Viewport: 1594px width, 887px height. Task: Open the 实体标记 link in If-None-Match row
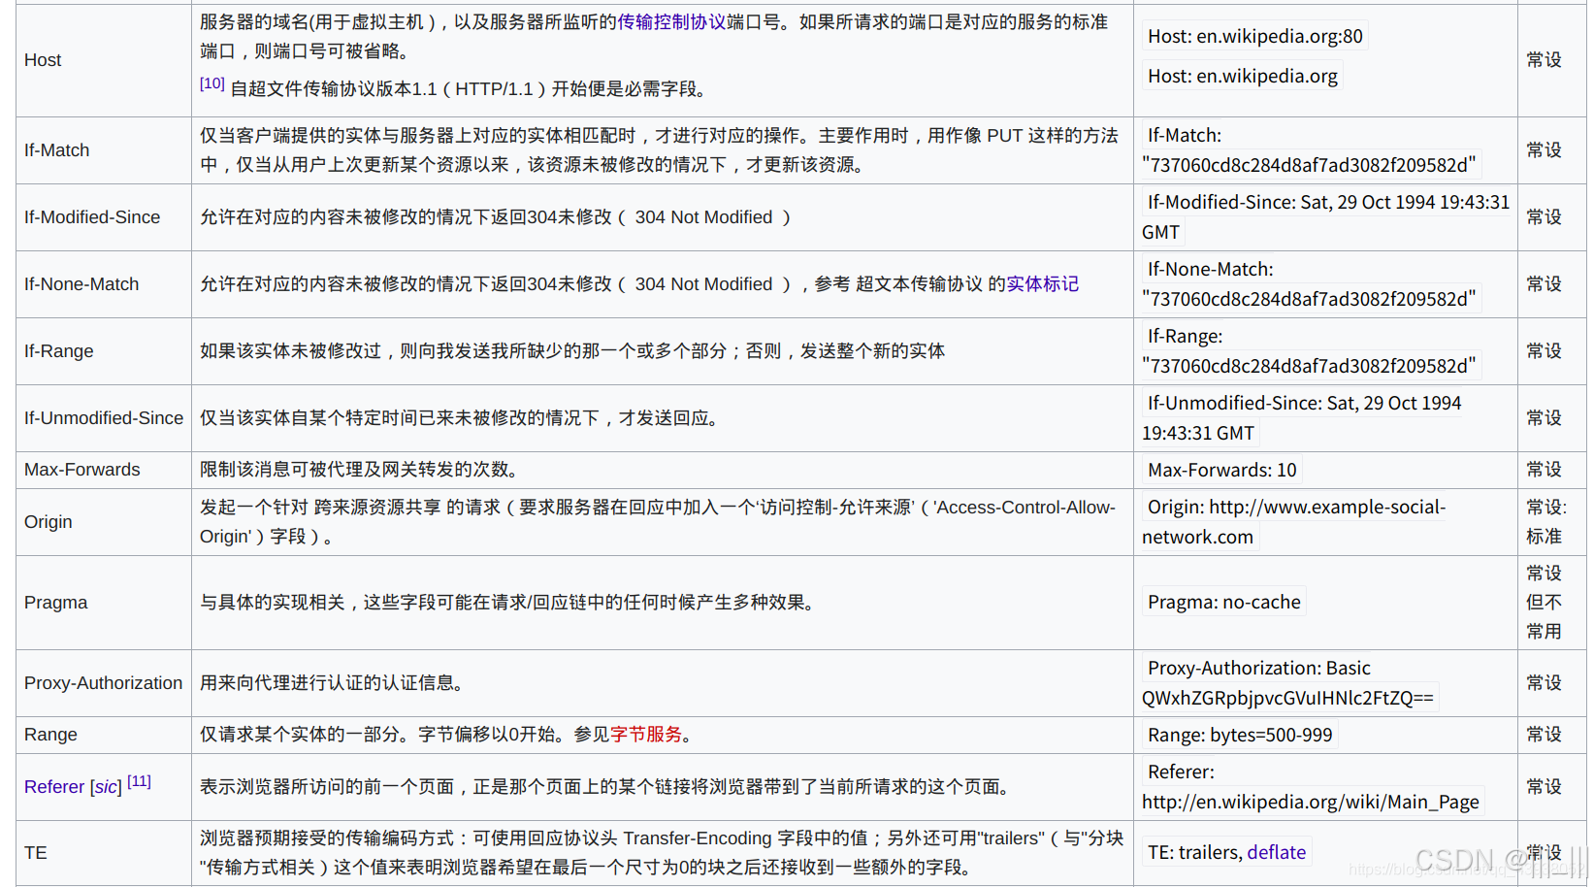(x=1042, y=284)
